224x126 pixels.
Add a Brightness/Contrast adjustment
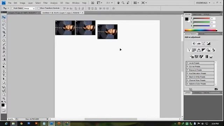pyautogui.click(x=194, y=43)
